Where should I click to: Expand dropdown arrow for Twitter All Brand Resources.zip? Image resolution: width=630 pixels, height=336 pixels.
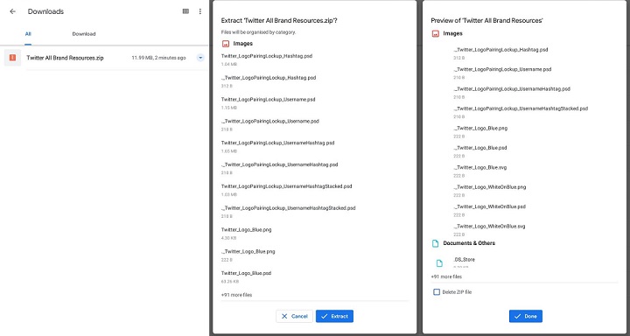[x=200, y=58]
